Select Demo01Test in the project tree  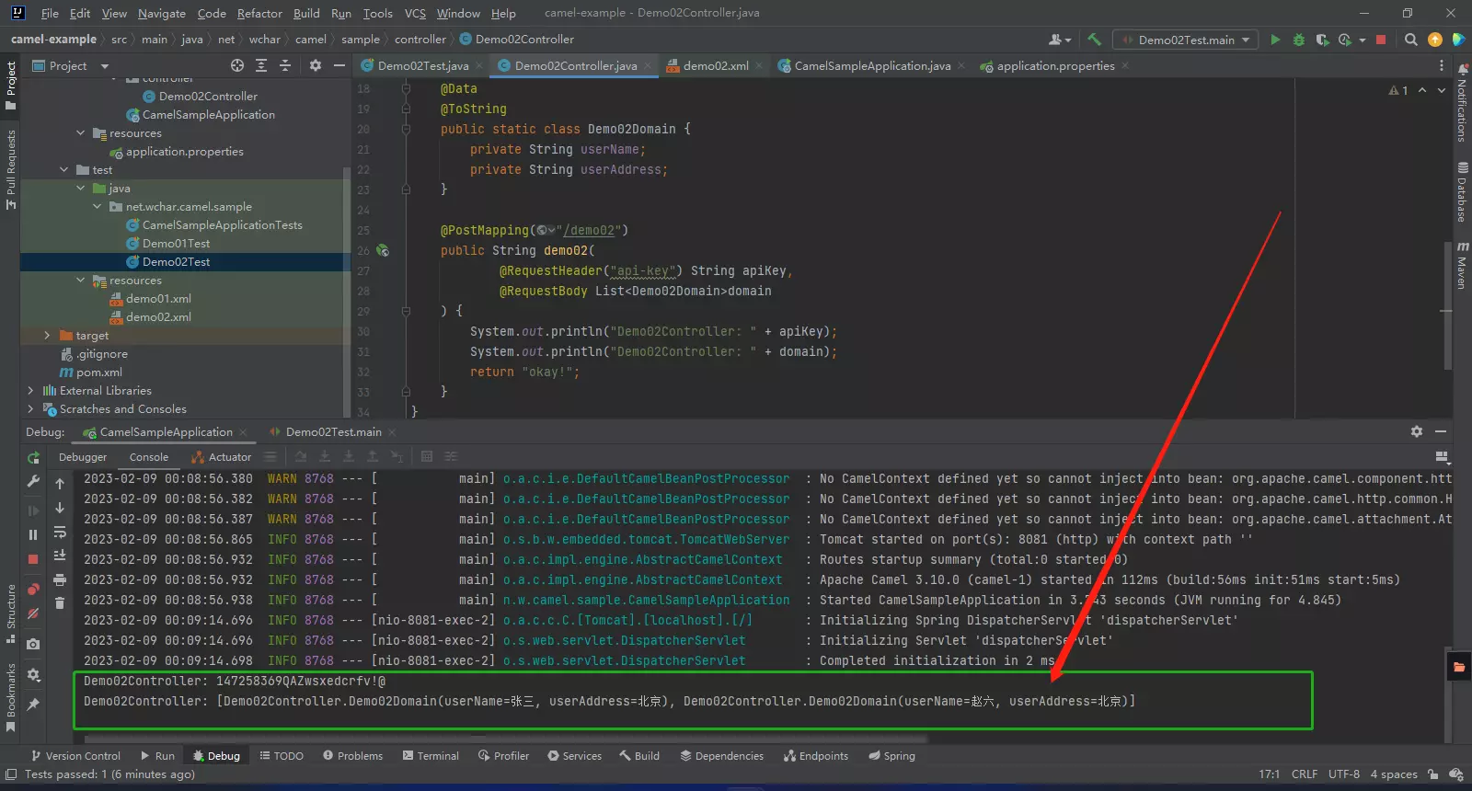176,244
